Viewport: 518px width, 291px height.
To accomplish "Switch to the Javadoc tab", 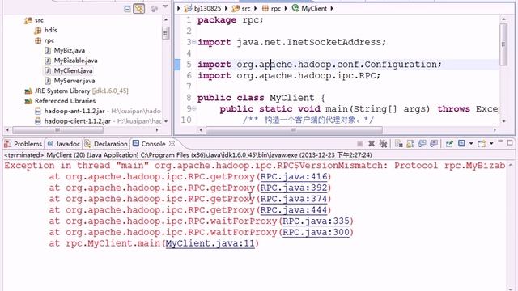I will point(64,144).
